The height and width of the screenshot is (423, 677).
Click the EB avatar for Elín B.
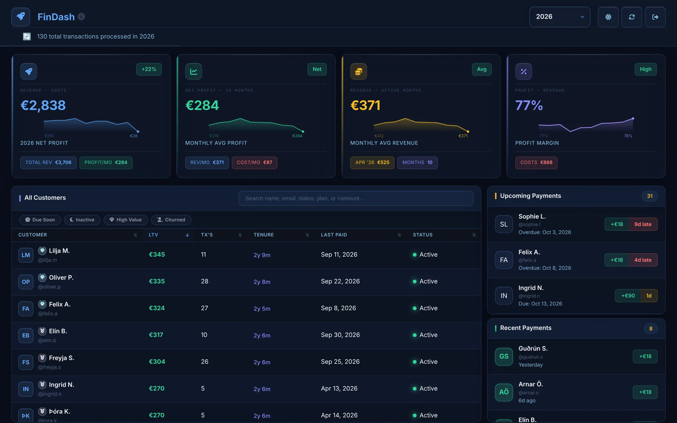click(26, 336)
